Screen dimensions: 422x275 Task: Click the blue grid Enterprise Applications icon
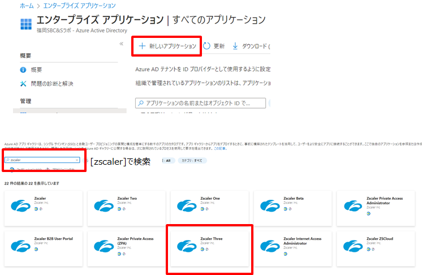(x=26, y=24)
